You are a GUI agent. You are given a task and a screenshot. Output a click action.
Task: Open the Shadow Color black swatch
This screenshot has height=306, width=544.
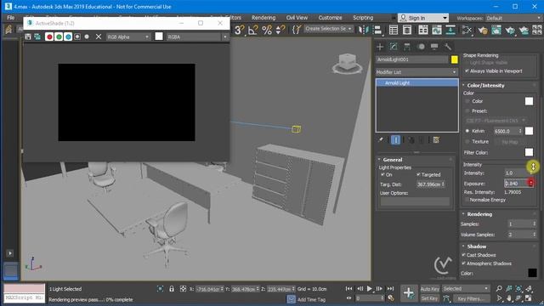[x=532, y=273]
